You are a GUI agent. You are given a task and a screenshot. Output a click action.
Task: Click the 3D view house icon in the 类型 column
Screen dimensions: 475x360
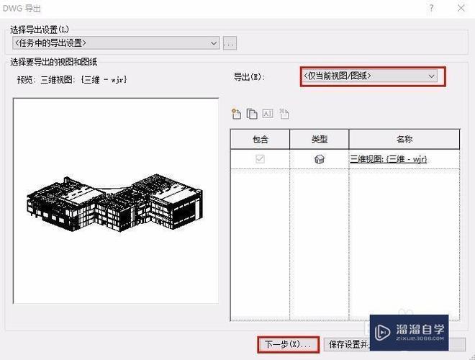pyautogui.click(x=320, y=159)
